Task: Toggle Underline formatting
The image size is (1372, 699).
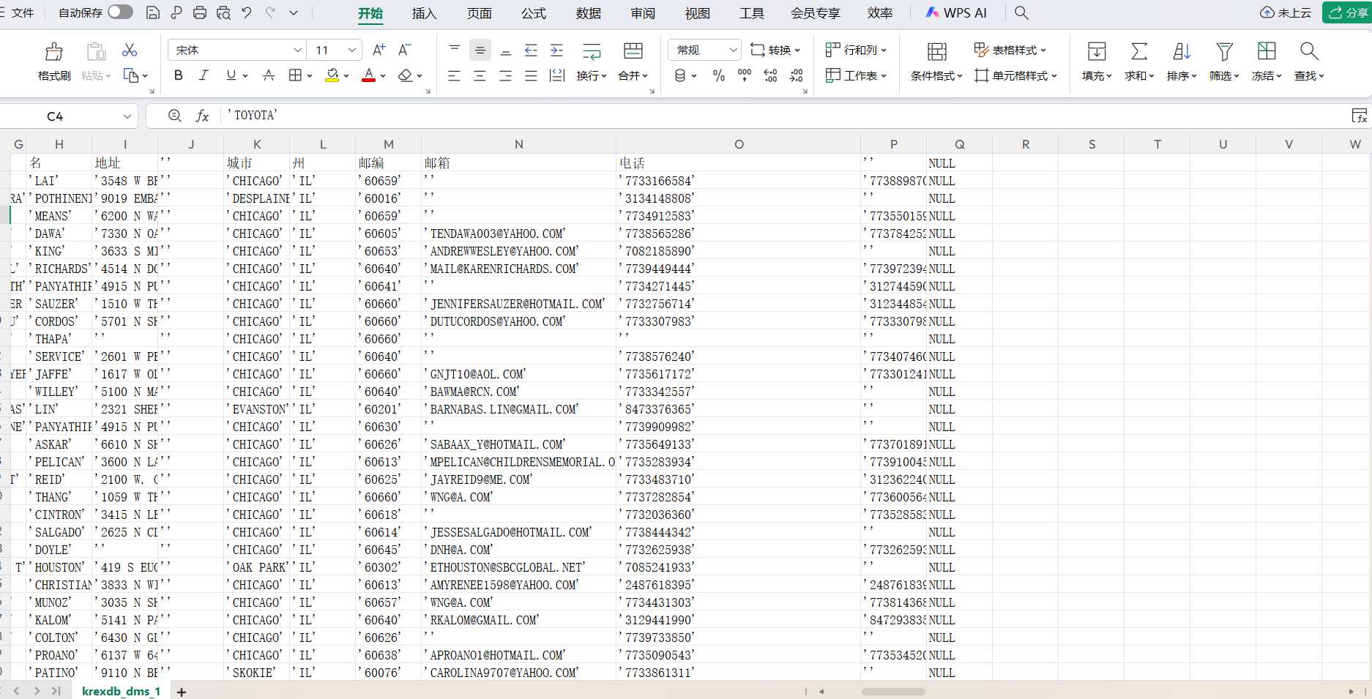Action: coord(231,75)
